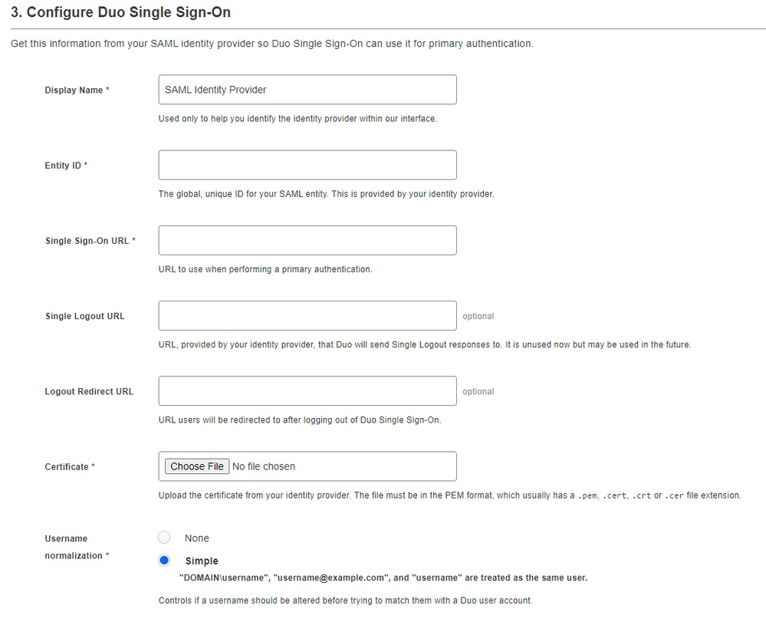Select the None username normalization radio button
The width and height of the screenshot is (766, 622).
click(164, 538)
